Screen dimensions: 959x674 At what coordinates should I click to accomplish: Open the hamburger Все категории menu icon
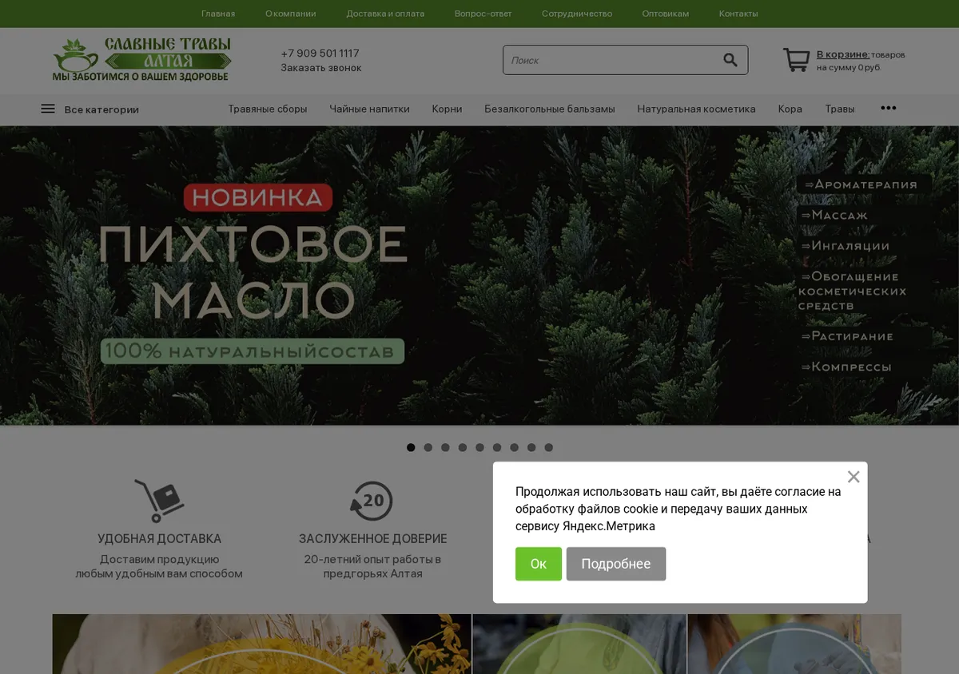[x=48, y=109]
